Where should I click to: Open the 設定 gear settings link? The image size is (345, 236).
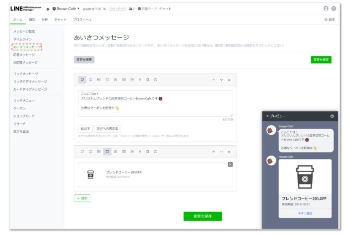coord(329,20)
